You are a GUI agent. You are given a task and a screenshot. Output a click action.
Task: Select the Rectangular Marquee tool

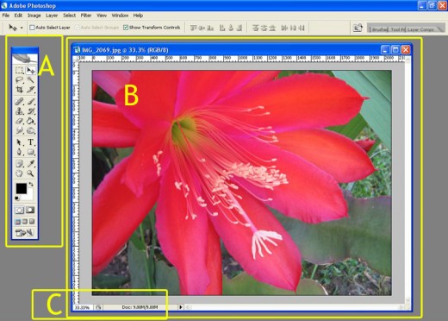(19, 70)
